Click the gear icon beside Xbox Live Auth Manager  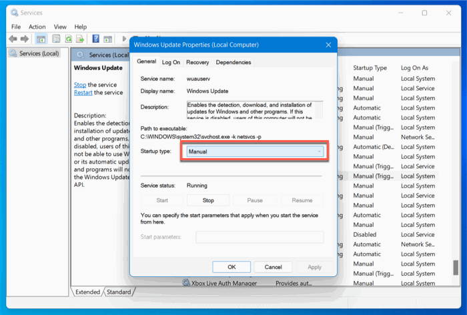pos(186,282)
